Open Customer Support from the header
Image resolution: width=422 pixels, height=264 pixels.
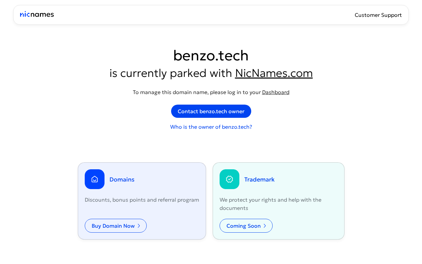[x=378, y=15]
